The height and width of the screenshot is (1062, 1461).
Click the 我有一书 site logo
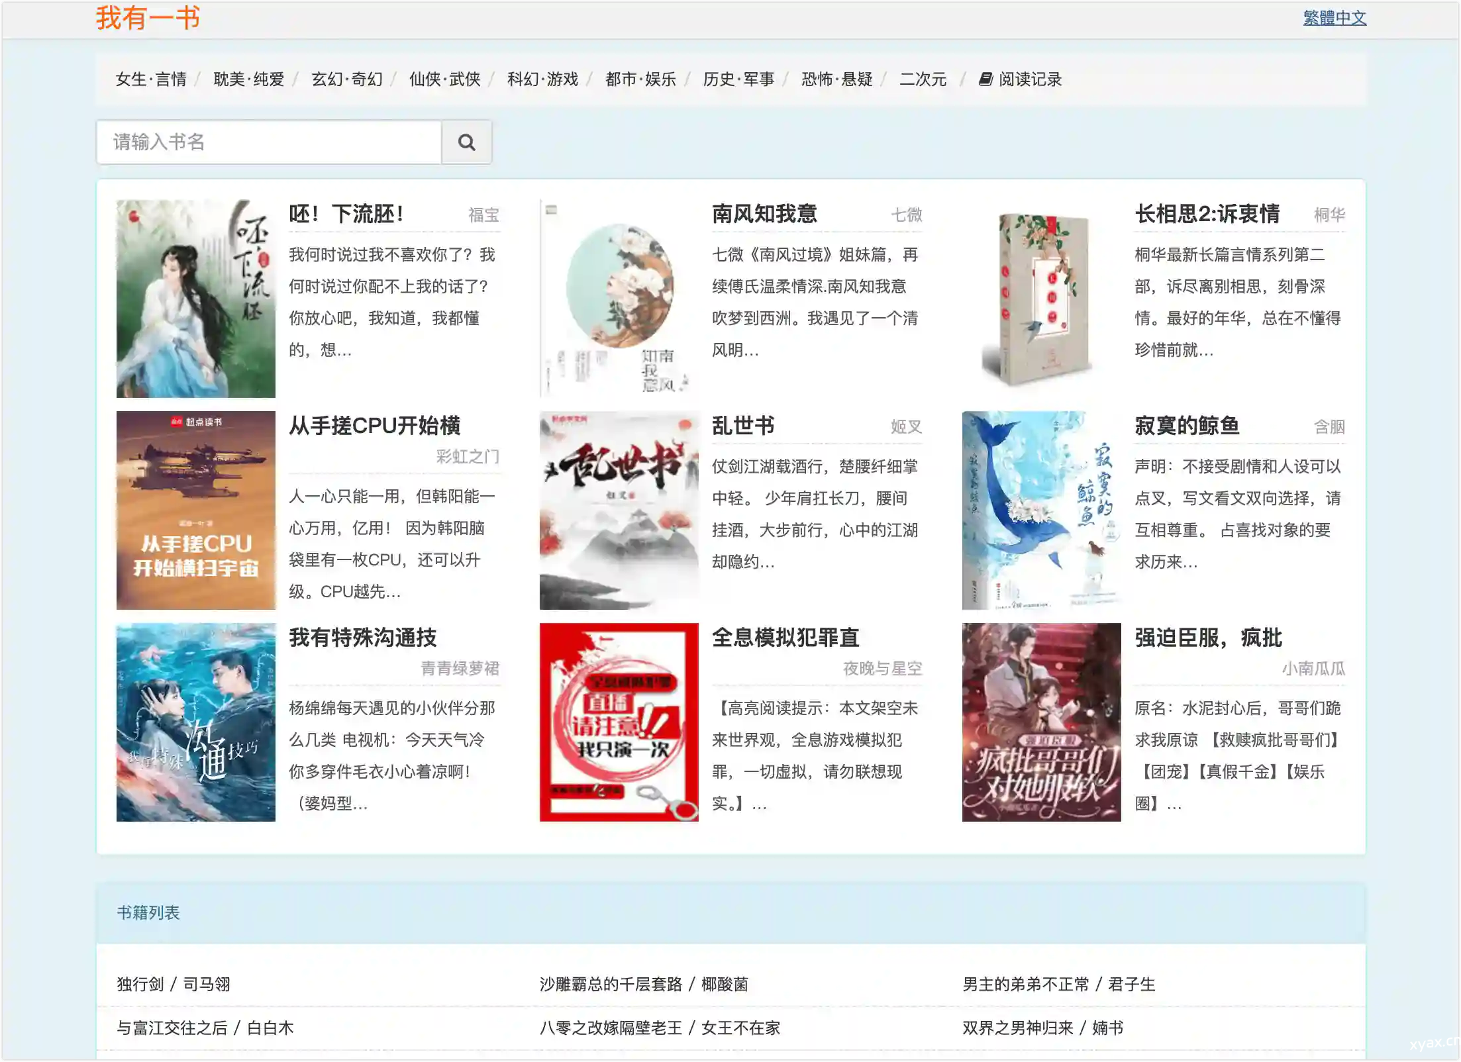tap(148, 18)
